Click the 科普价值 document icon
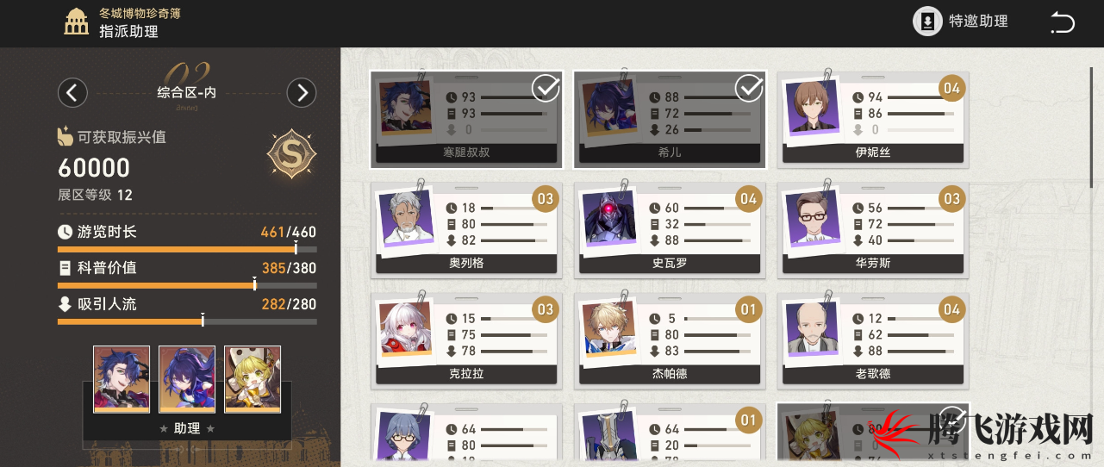1104x467 pixels. pos(65,268)
